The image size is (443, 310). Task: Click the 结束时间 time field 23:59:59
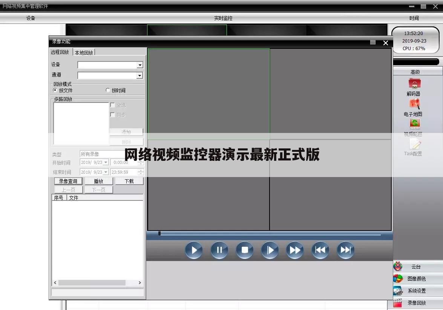pos(124,172)
